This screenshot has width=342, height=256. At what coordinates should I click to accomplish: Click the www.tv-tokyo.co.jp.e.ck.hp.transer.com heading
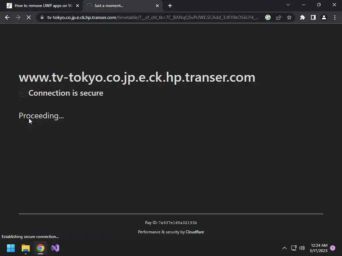(137, 77)
